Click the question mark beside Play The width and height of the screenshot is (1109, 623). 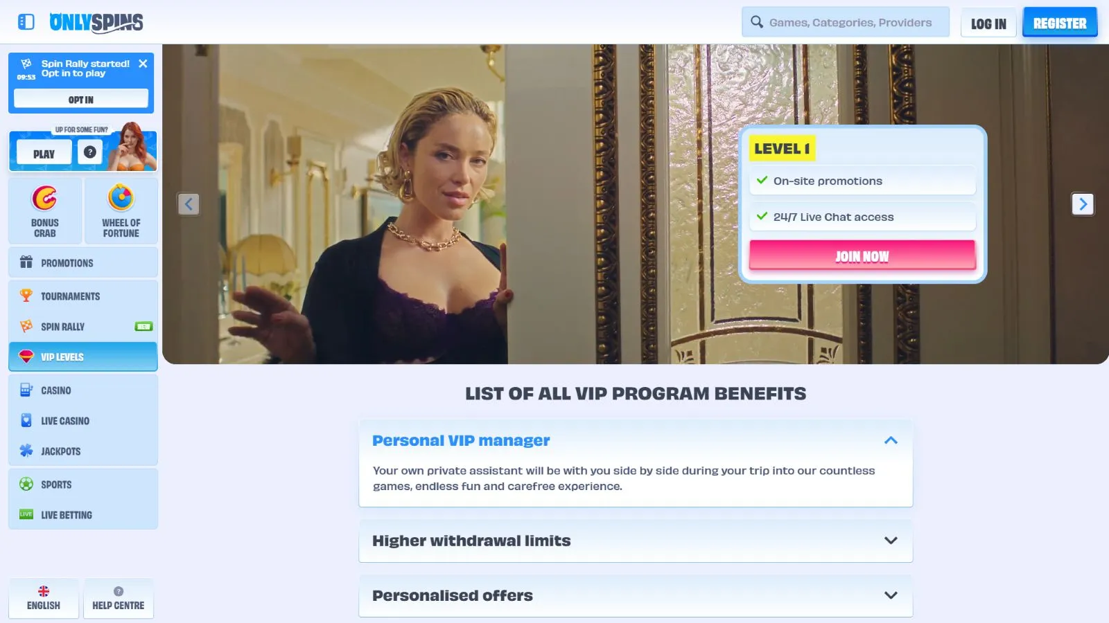pyautogui.click(x=90, y=152)
